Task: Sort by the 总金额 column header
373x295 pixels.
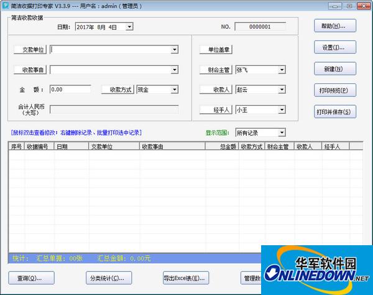Action: (222, 146)
